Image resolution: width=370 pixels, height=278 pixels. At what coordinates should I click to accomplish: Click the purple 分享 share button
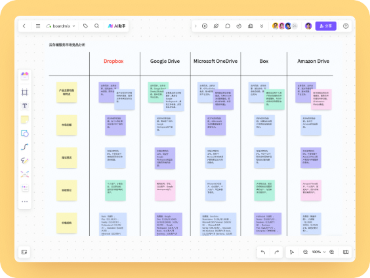click(x=325, y=26)
